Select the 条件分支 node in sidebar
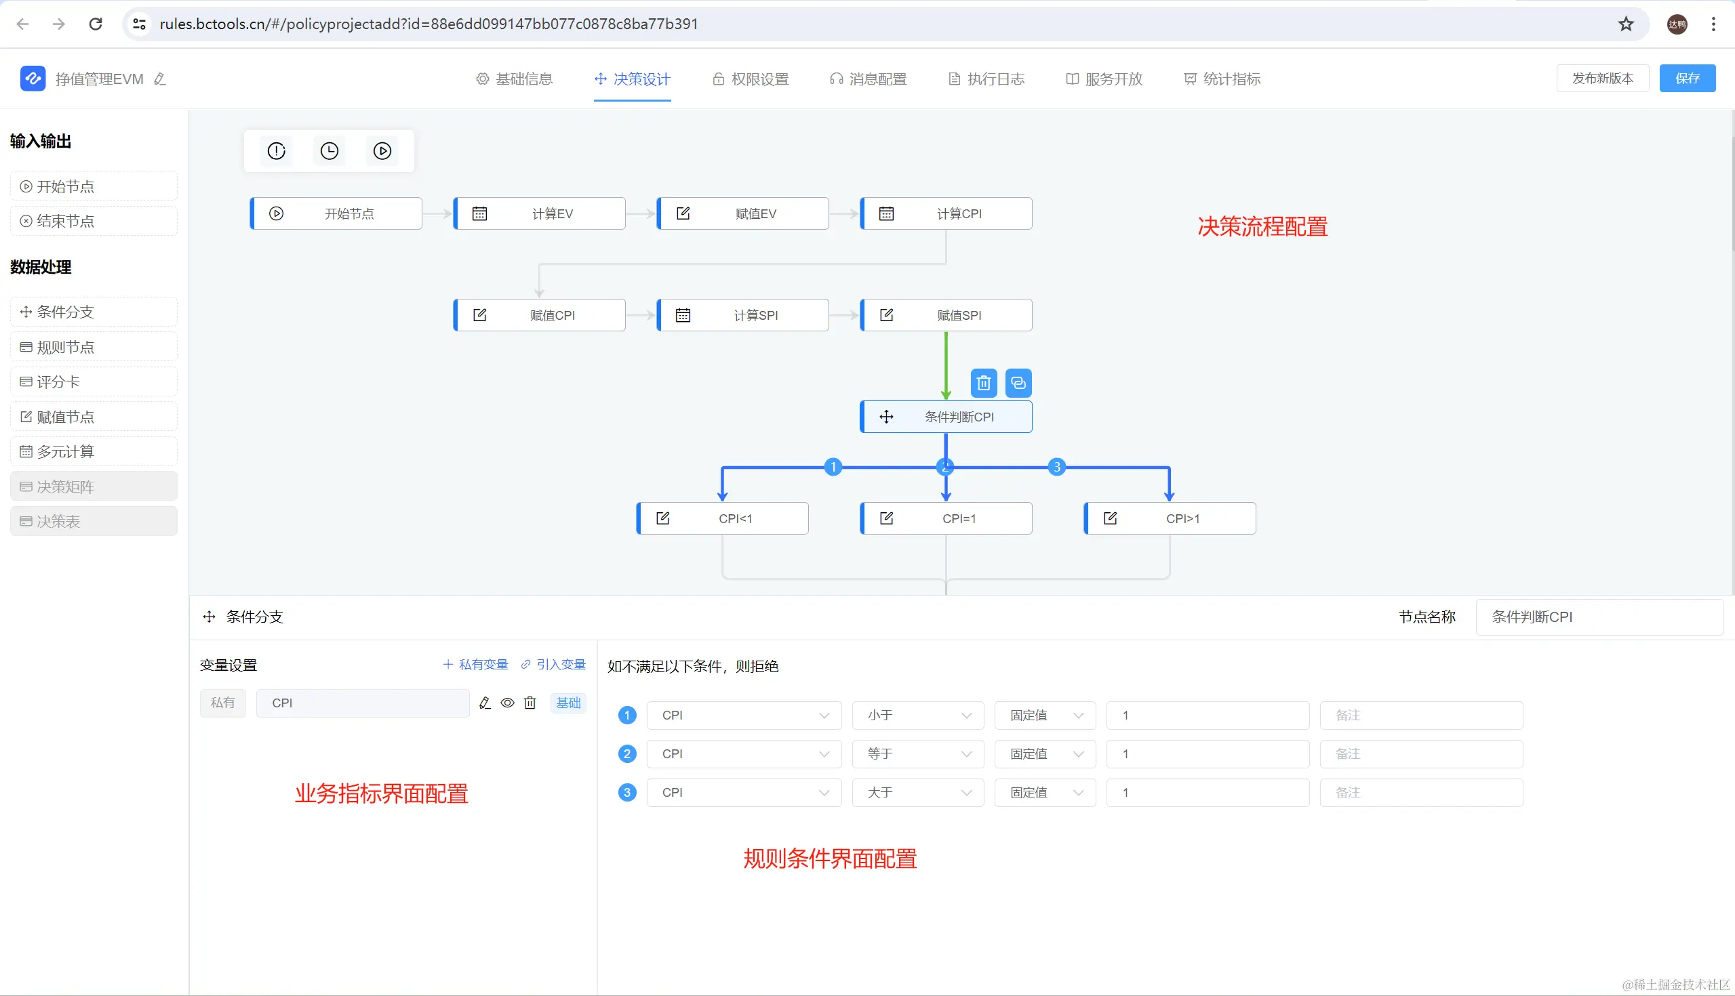 [94, 312]
